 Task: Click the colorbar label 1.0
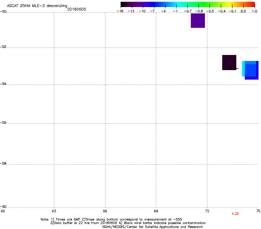(255, 11)
